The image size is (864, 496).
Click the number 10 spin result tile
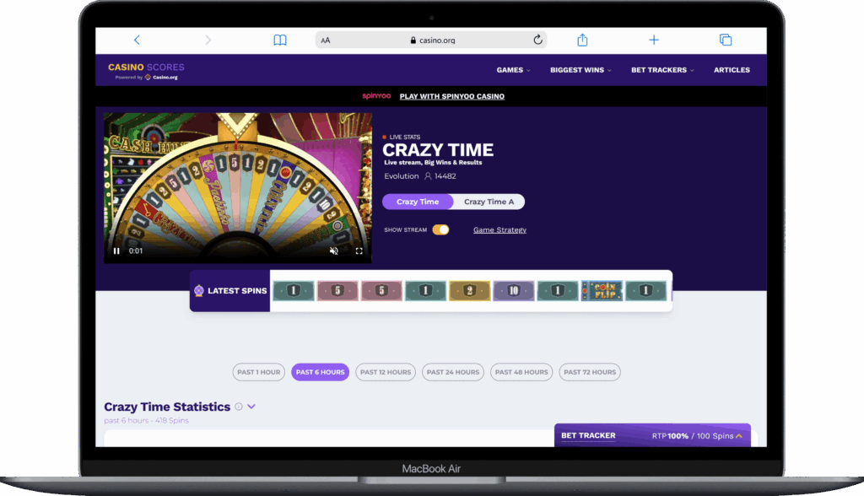pyautogui.click(x=514, y=290)
